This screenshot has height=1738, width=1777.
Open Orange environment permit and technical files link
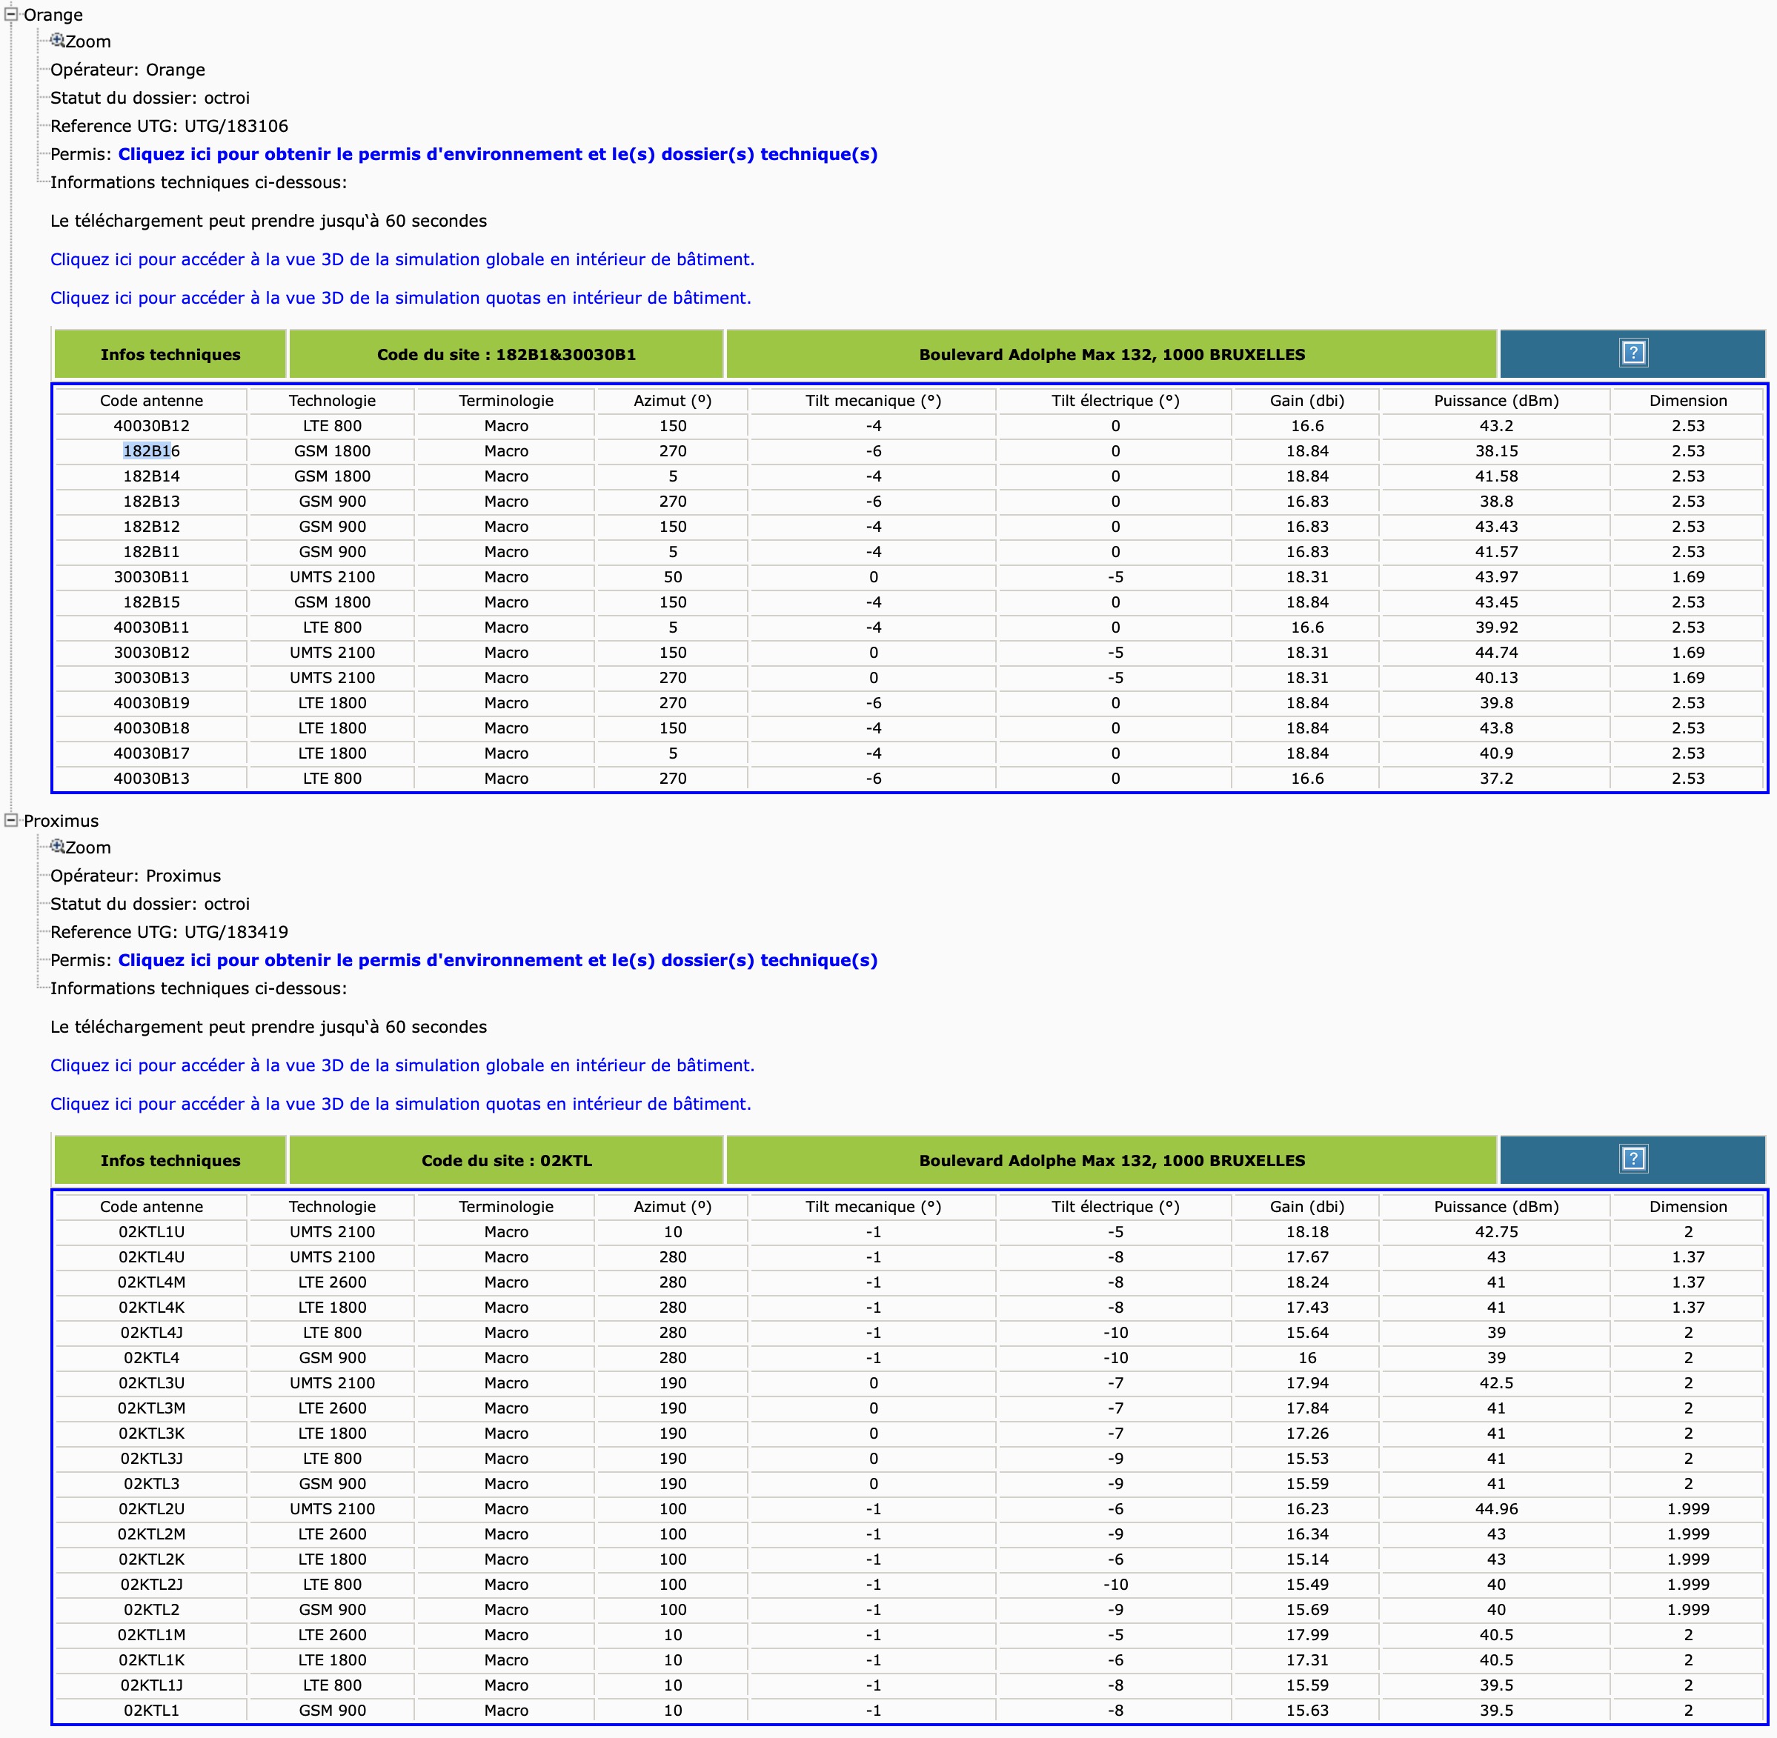pos(498,154)
